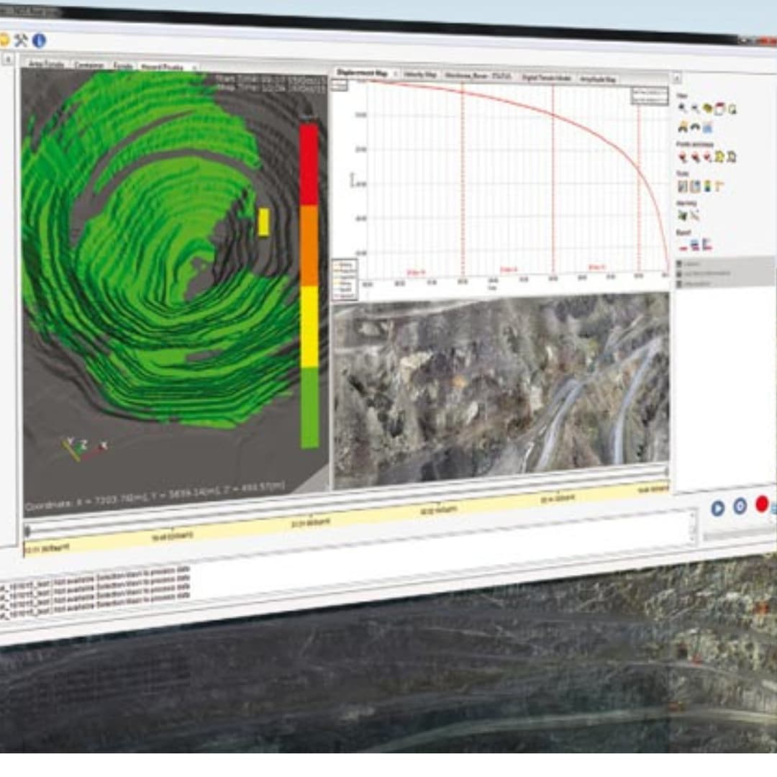Close the Displacement Map tab
Viewport: 777px width, 777px height.
395,74
